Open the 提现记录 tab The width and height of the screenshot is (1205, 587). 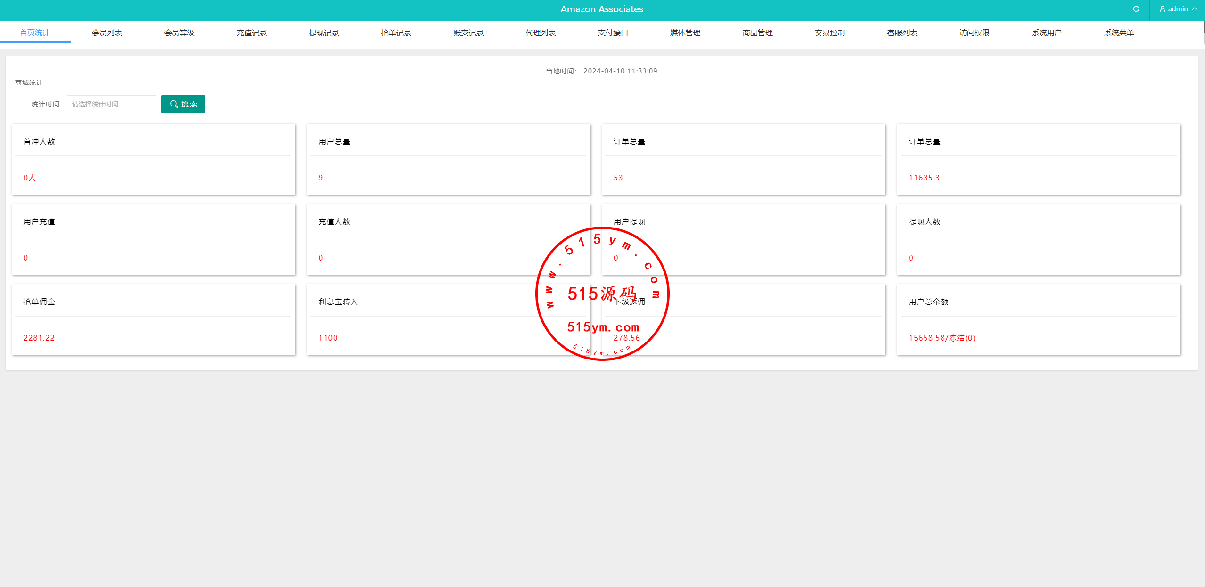[324, 33]
